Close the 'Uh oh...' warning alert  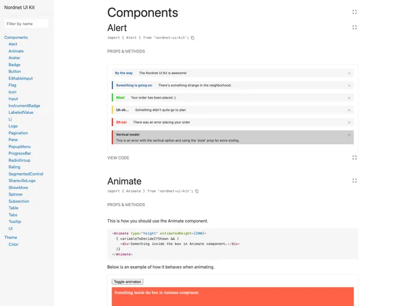point(349,111)
